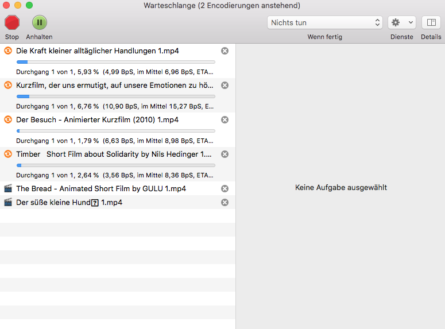Click the 'Keine Aufgabe ausgewählt' details area
The width and height of the screenshot is (445, 329).
340,188
